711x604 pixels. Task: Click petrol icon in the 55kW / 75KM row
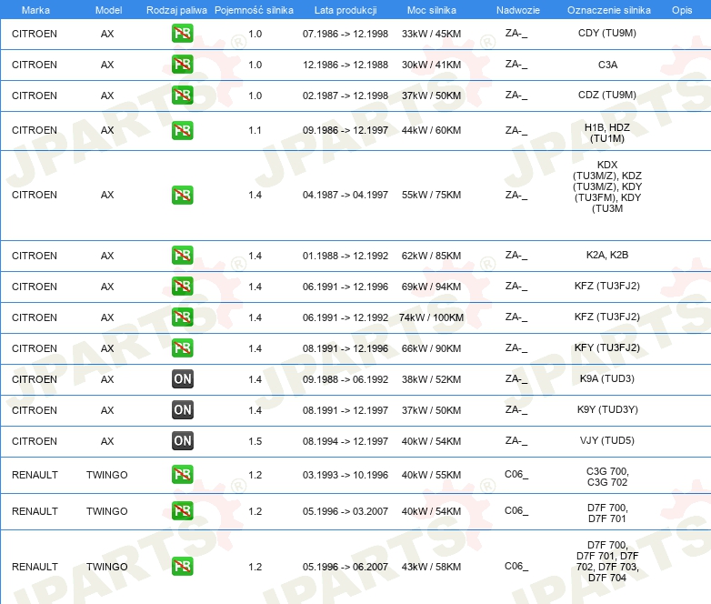[x=182, y=195]
